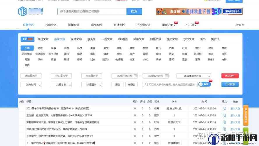The image size is (259, 146).
Task: Choose the 体育 category
Action: tap(132, 48)
